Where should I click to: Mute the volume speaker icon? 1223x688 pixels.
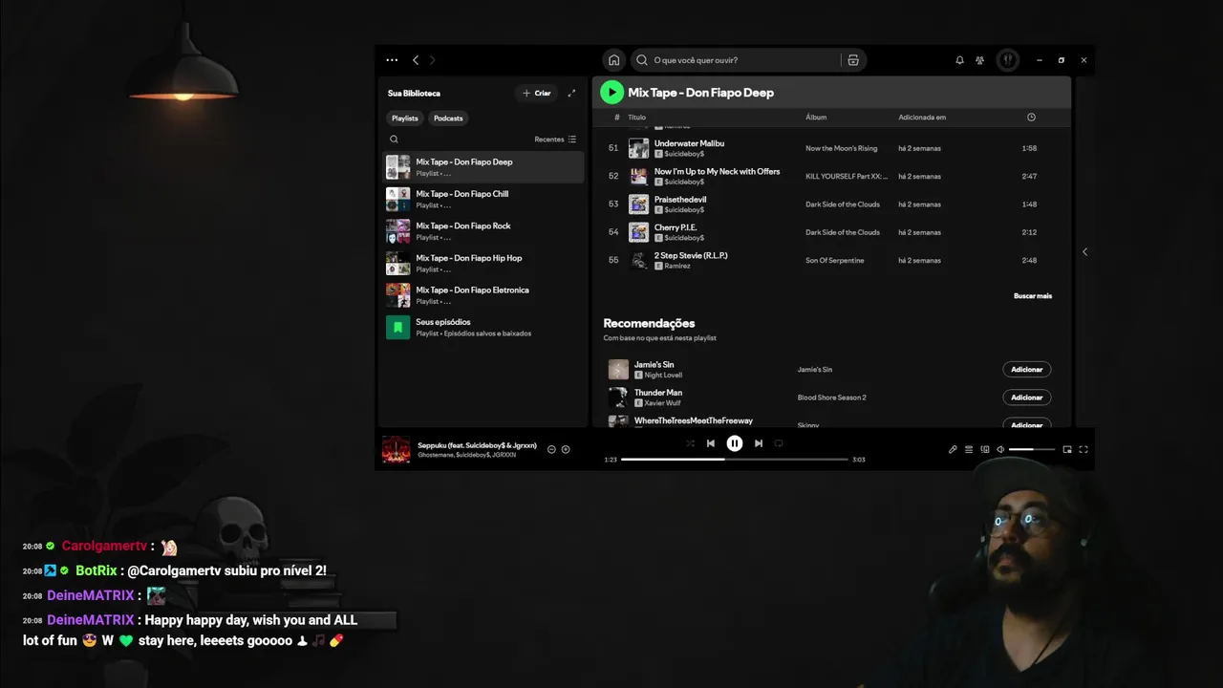tap(1000, 449)
